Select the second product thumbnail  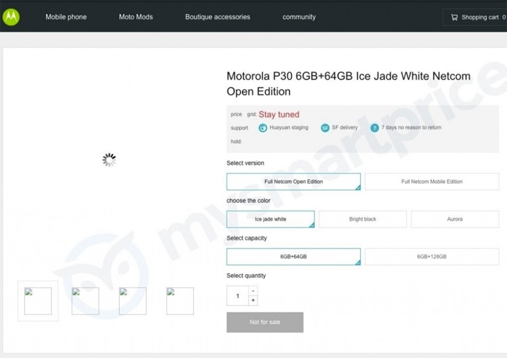point(85,301)
